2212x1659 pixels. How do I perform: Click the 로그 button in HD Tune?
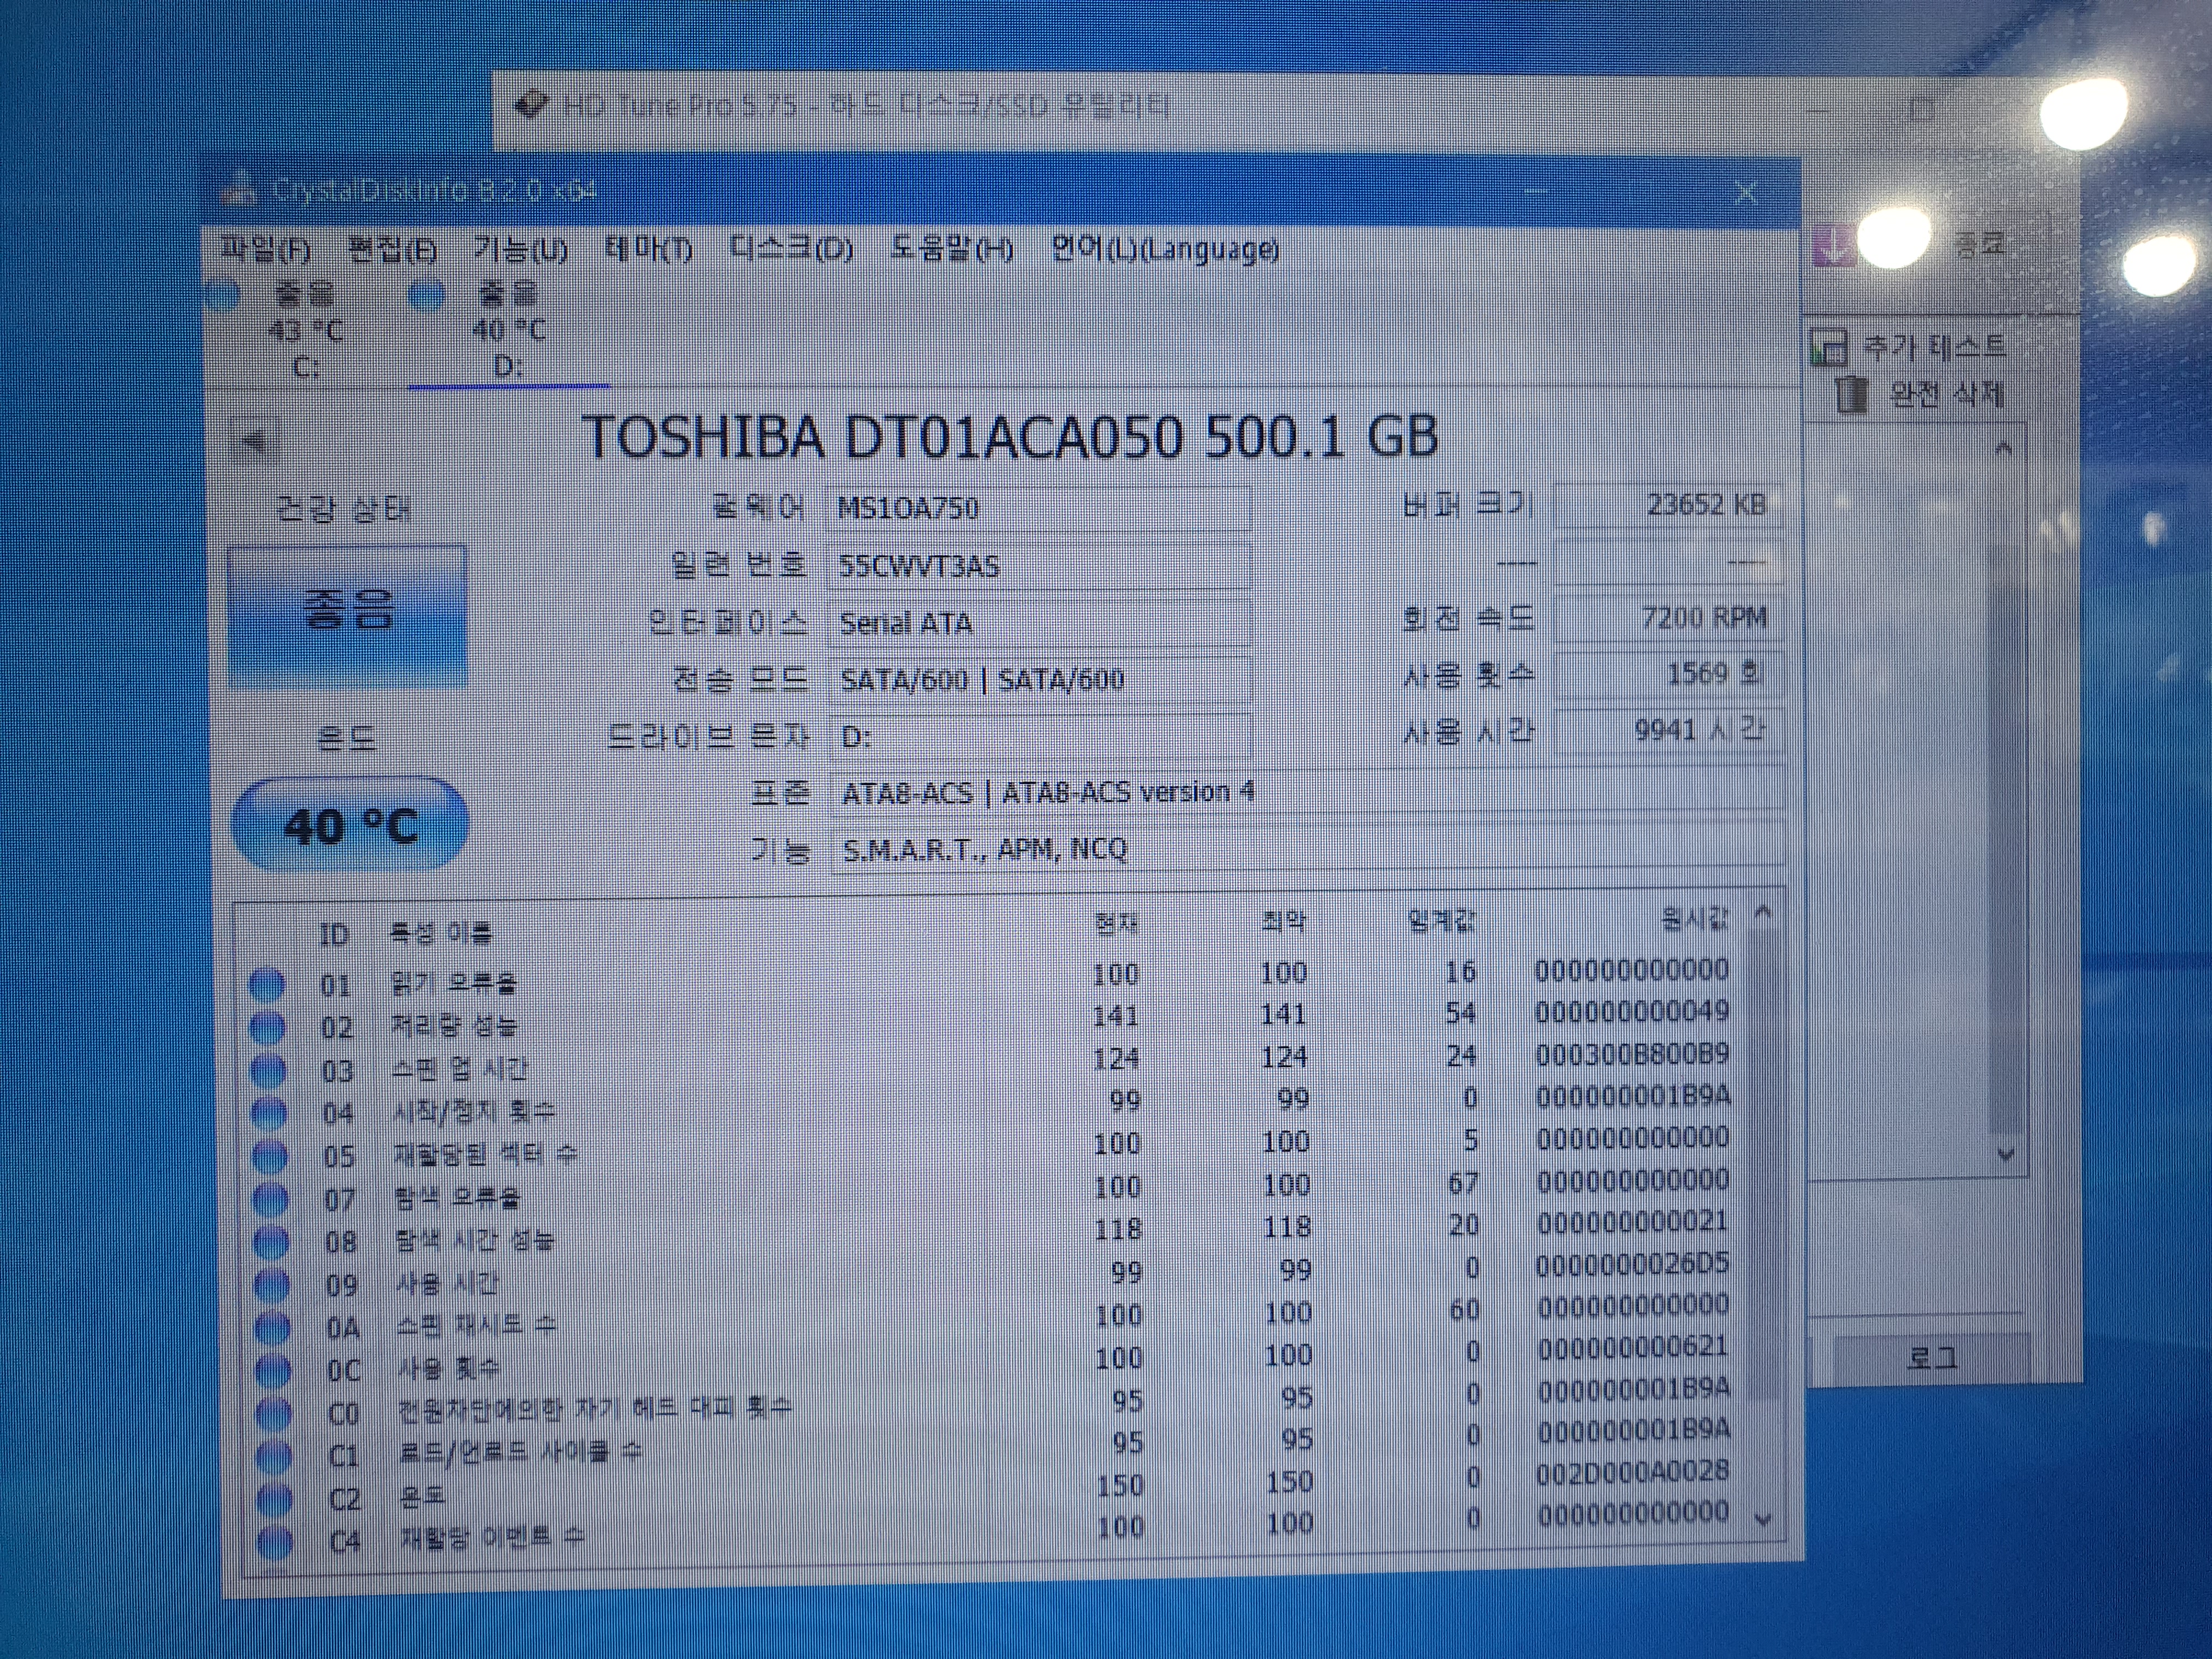tap(1932, 1357)
